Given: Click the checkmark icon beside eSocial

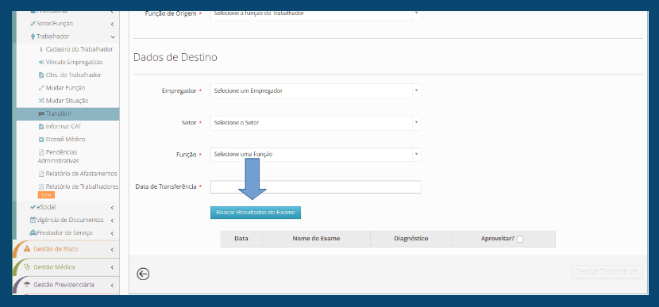Looking at the screenshot, I should [33, 207].
